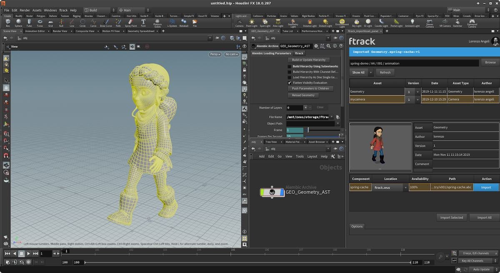Image resolution: width=500 pixels, height=273 pixels.
Task: Open the Render menu
Action: (25, 10)
